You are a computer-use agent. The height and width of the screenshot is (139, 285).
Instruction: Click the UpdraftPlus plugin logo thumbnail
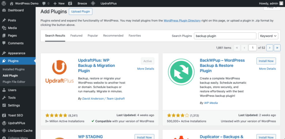59,72
